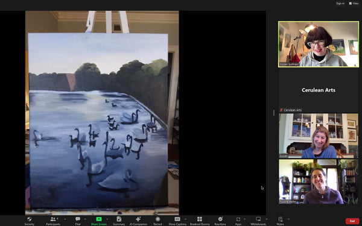Open the Security options icon

(x=30, y=221)
